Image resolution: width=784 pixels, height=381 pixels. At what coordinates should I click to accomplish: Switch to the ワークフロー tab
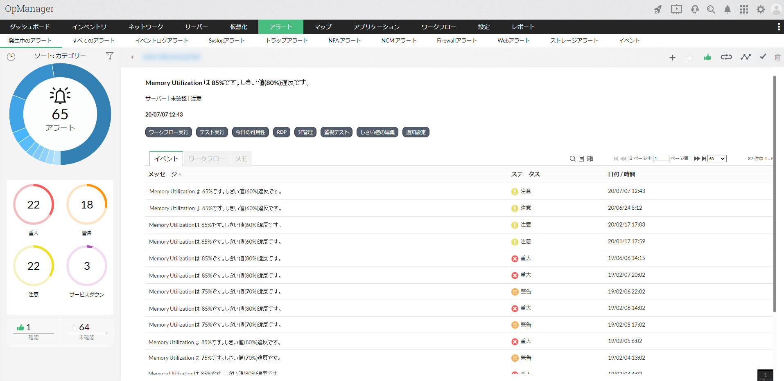point(206,159)
